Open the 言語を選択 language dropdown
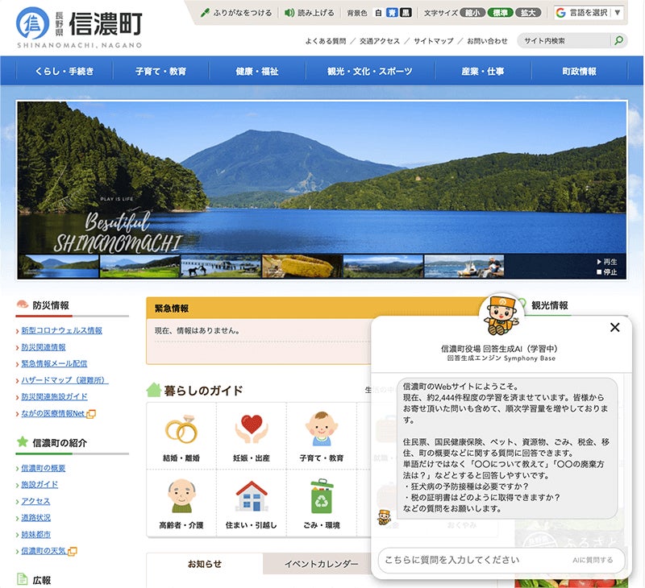645x588 pixels. click(589, 13)
